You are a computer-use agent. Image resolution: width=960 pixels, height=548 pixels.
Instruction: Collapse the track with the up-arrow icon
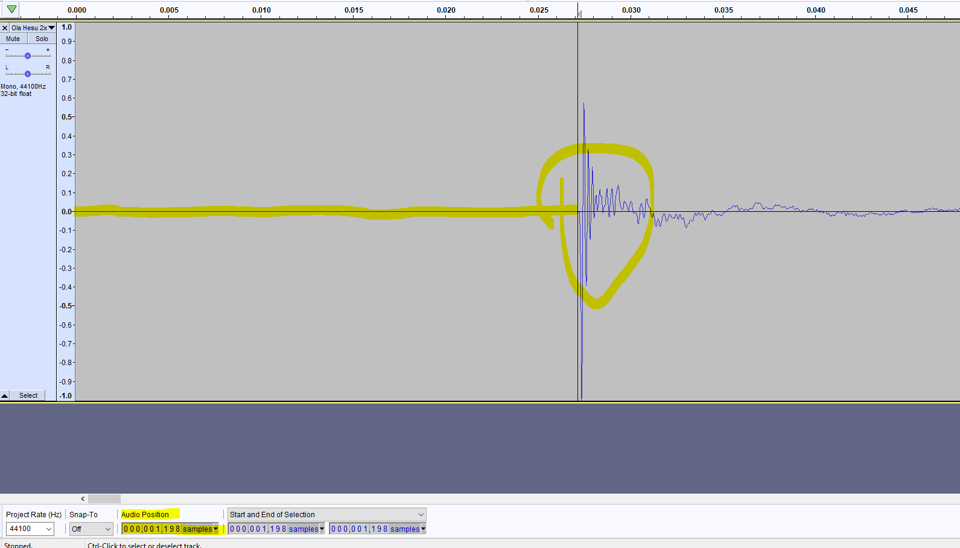5,396
